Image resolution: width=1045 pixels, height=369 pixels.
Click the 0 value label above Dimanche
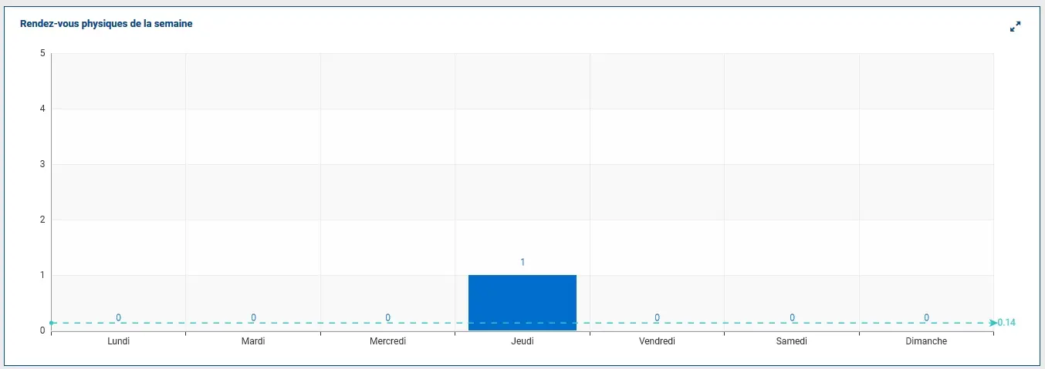926,317
